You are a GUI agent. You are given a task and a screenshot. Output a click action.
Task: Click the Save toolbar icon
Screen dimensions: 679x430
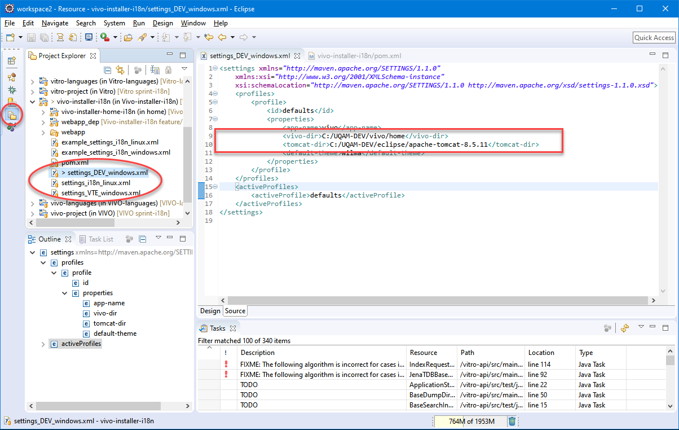click(31, 37)
